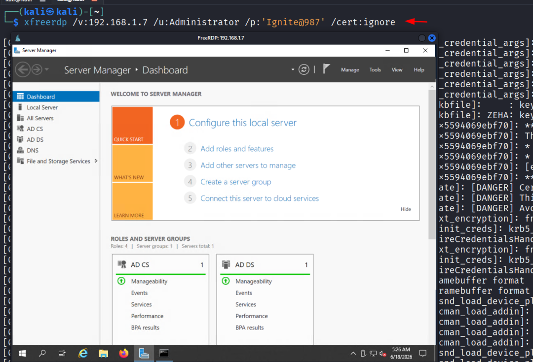Click Add roles and features
Image resolution: width=533 pixels, height=362 pixels.
237,149
